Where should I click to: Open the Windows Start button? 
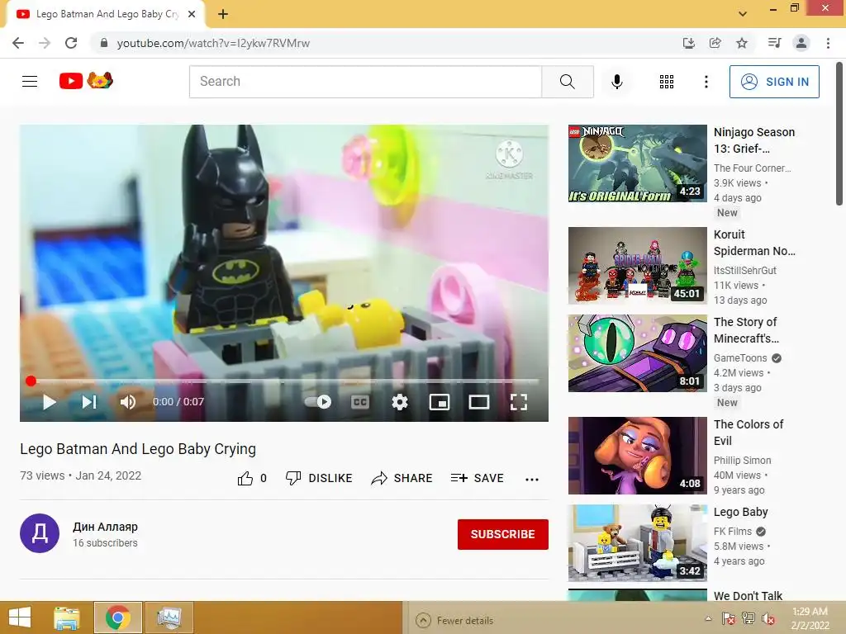tap(20, 617)
